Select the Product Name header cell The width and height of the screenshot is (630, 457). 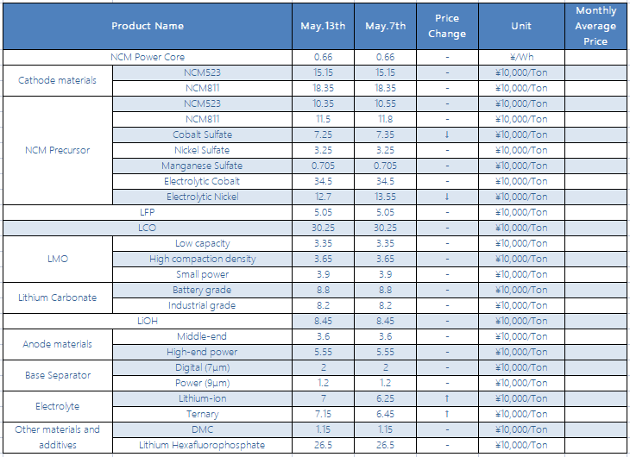148,26
